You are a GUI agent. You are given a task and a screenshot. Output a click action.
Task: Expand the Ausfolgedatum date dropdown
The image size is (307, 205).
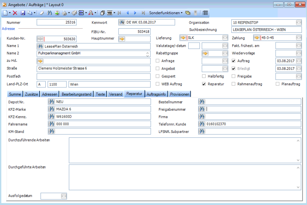[64, 196]
